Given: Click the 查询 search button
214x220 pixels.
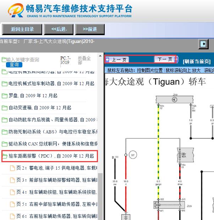Looking at the screenshot, I should click(x=14, y=65).
